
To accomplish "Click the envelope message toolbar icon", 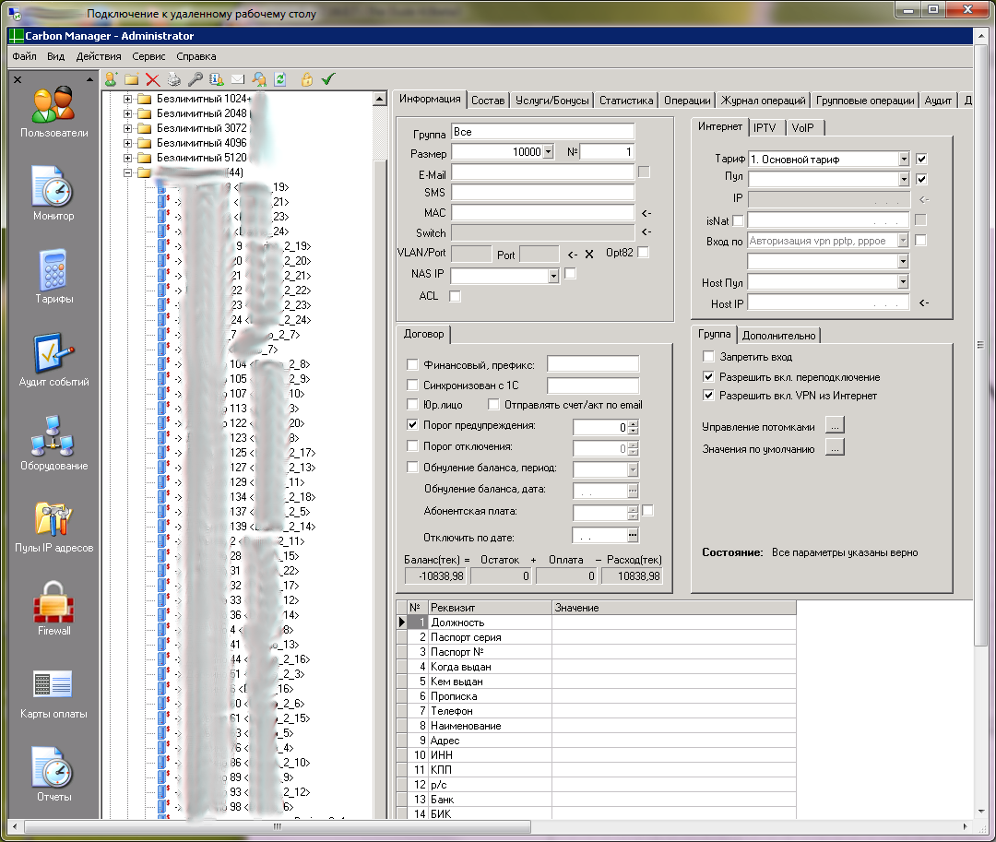I will pos(237,79).
